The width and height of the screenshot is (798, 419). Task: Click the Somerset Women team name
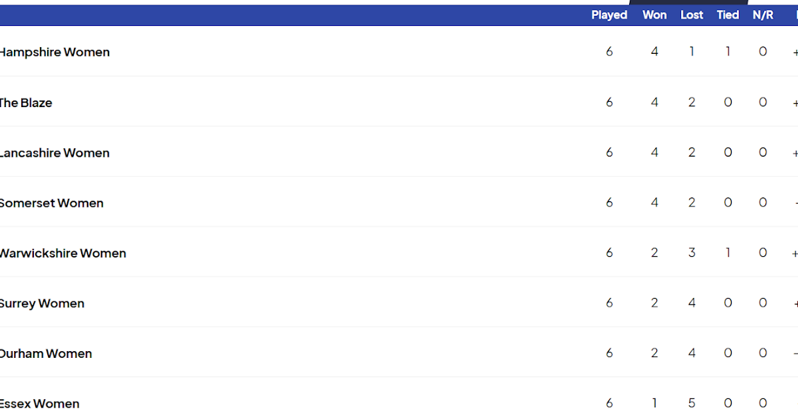pos(52,204)
